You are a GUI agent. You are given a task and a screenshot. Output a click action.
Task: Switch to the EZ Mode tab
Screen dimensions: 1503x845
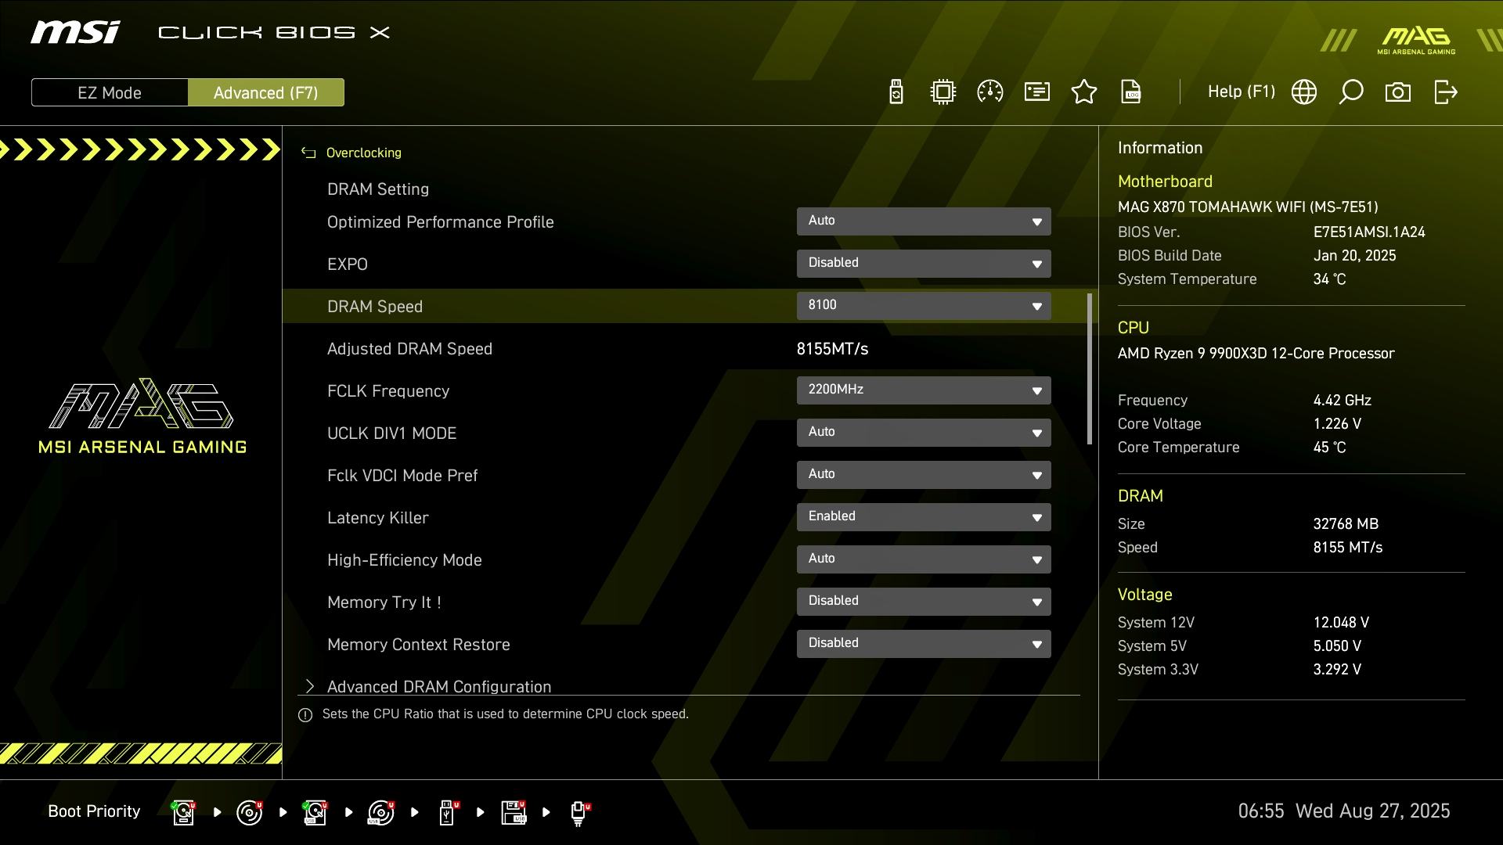point(110,92)
